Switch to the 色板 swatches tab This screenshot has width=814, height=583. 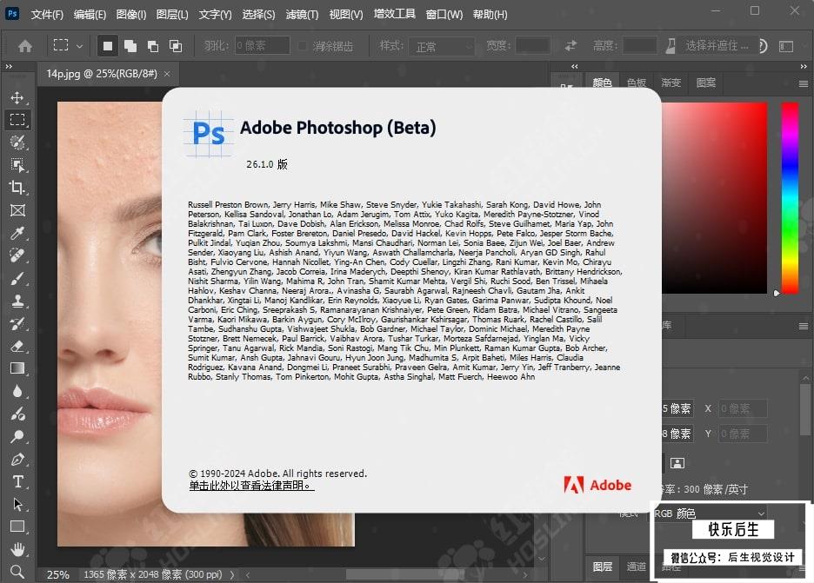637,83
